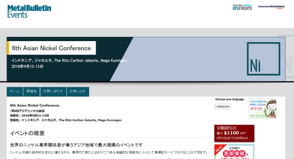Image resolution: width=294 pixels, height=159 pixels.
Task: Open the Industrial Minerals Events logo link
Action: (x=242, y=7)
